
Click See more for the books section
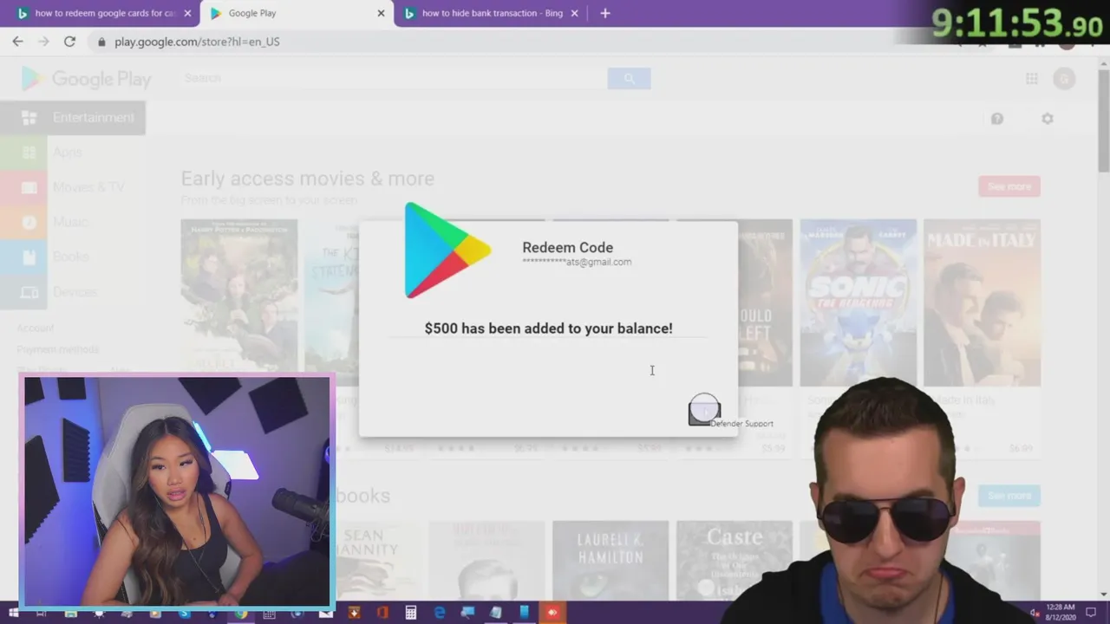[x=1009, y=496]
